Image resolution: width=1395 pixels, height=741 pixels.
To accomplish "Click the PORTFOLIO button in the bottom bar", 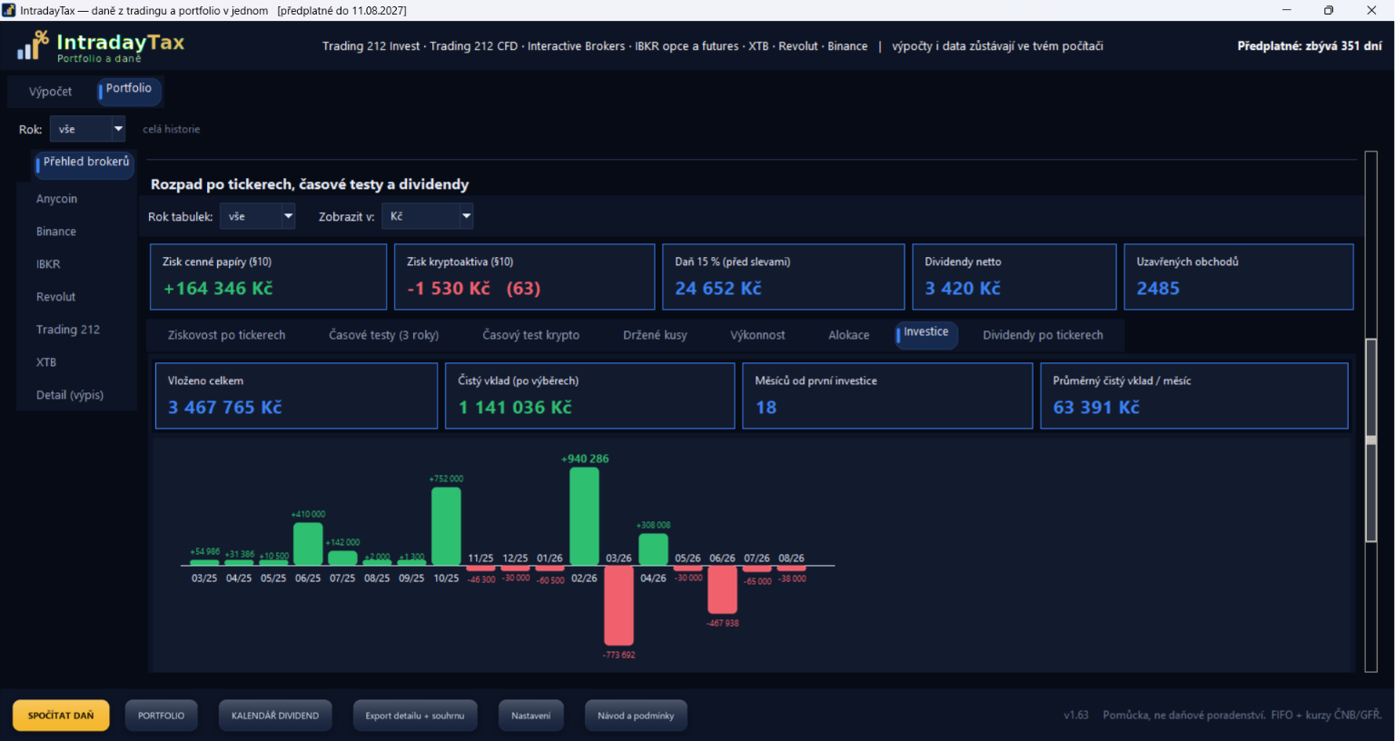I will [x=161, y=716].
